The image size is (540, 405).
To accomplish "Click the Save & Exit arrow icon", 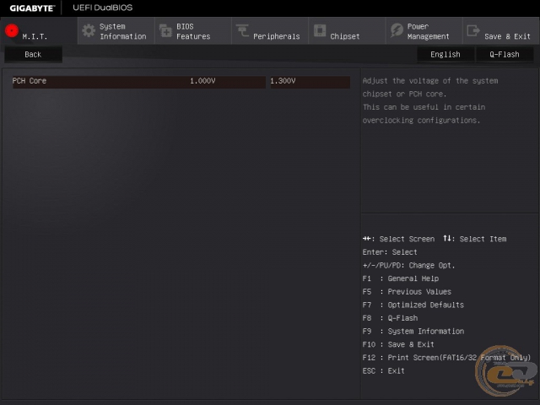I will click(x=472, y=31).
